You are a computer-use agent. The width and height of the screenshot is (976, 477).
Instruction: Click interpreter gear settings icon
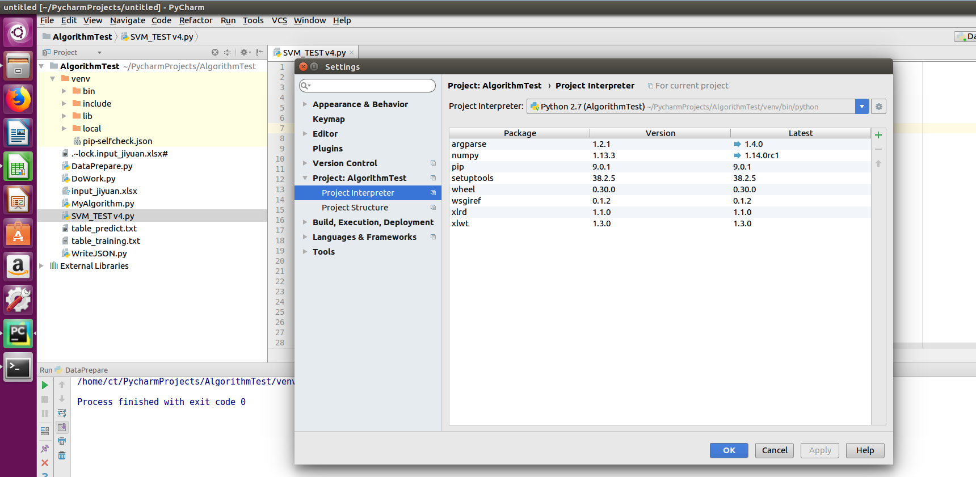point(878,107)
